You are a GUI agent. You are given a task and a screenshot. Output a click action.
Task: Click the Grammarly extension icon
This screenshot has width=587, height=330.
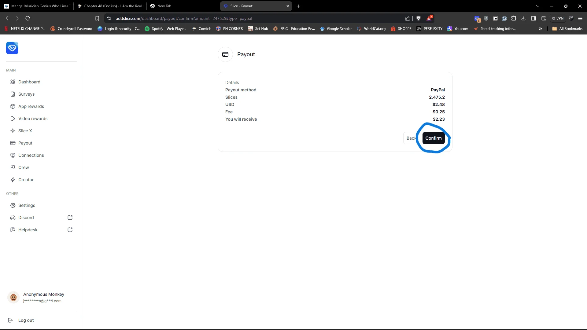[504, 18]
